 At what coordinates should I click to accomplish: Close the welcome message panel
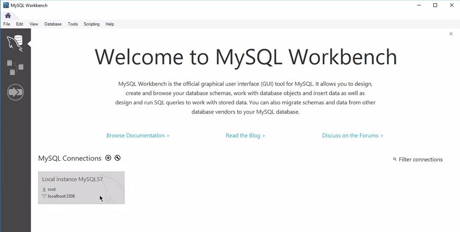[x=451, y=34]
